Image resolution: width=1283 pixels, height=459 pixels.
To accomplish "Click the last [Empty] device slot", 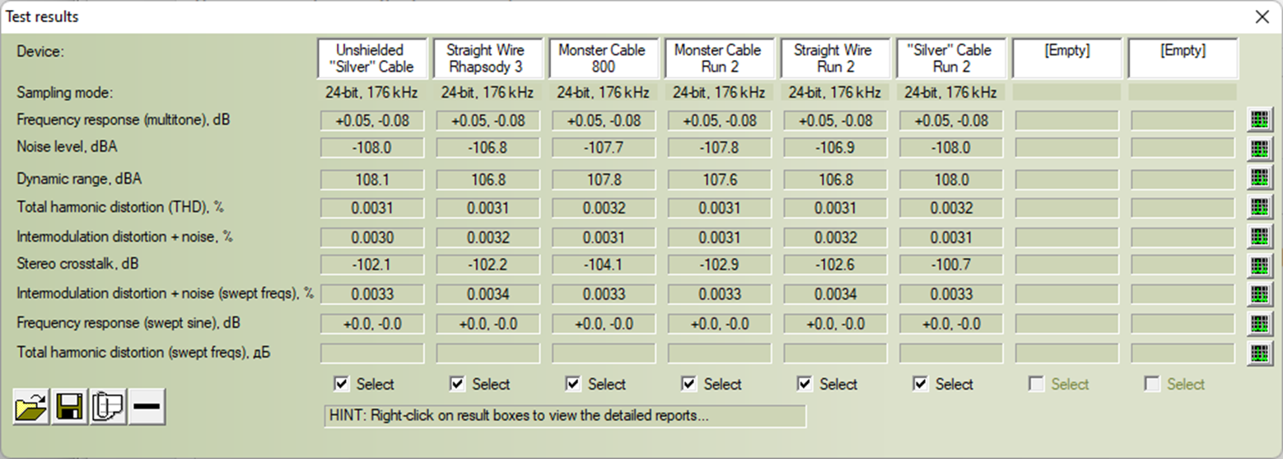I will (x=1183, y=59).
